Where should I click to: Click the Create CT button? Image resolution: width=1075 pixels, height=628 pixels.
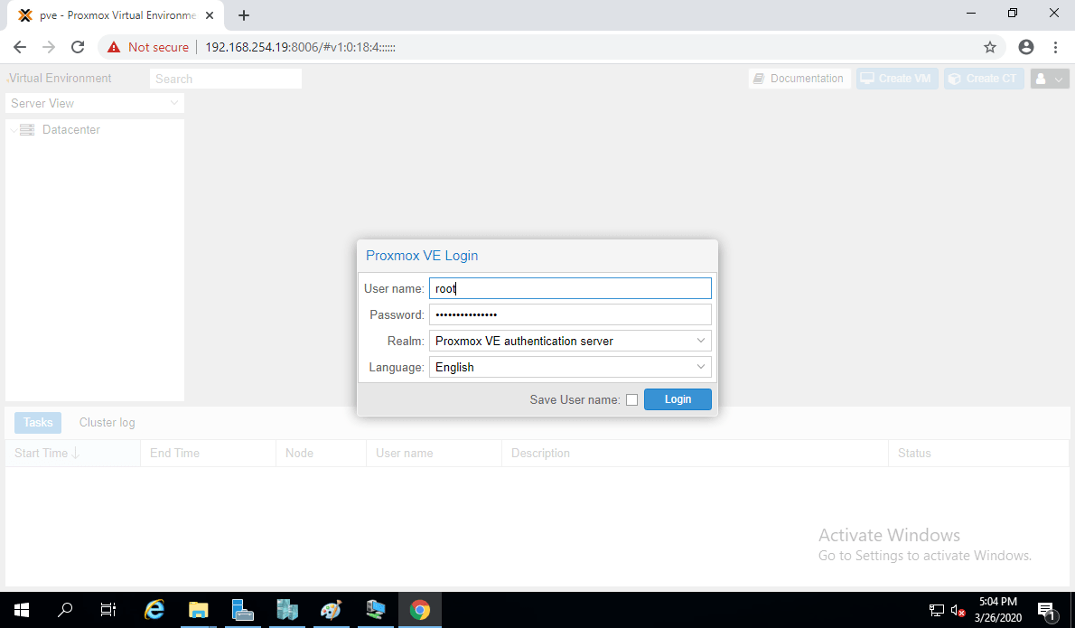coord(984,79)
